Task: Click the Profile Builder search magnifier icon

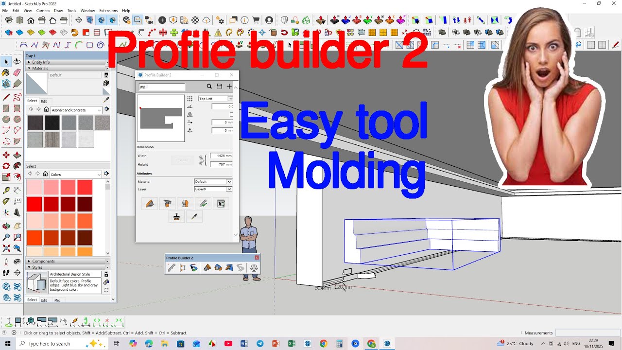Action: (209, 87)
